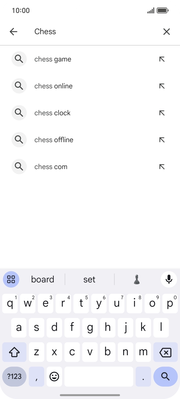Viewport: 180px width, 399px height.
Task: Open the keyboard apps grid icon
Action: [11, 279]
